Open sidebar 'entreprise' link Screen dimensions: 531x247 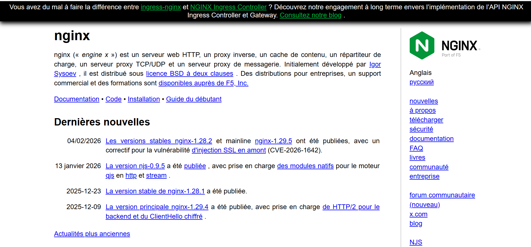click(424, 176)
